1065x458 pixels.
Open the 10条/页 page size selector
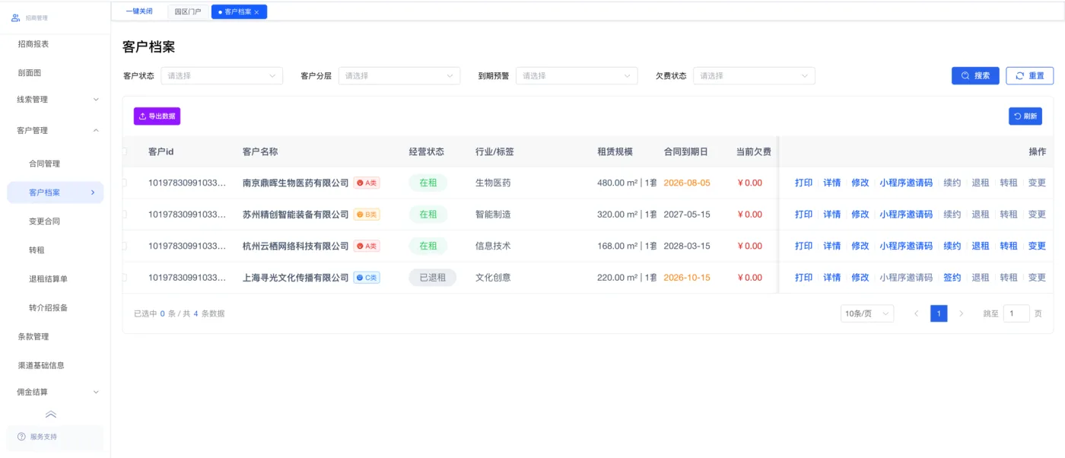[x=867, y=313]
